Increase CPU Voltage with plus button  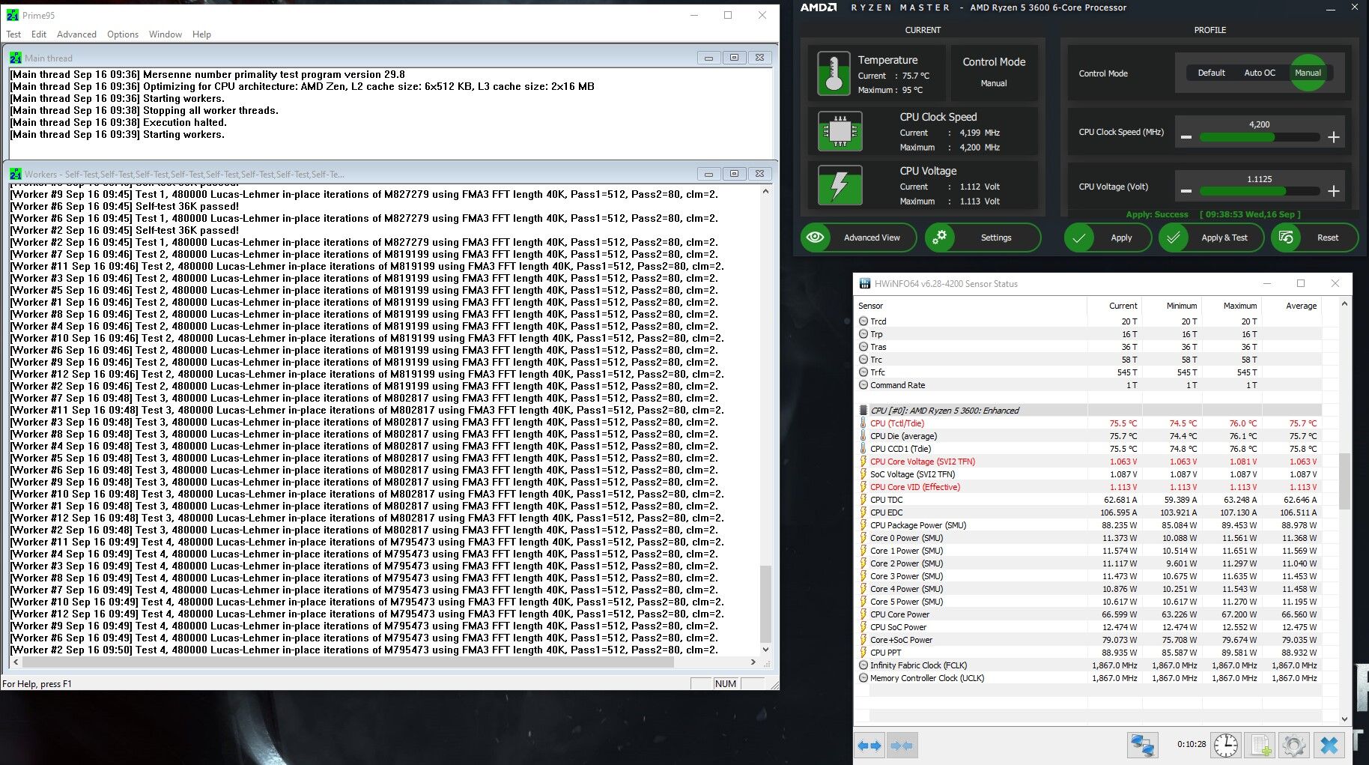coord(1334,192)
